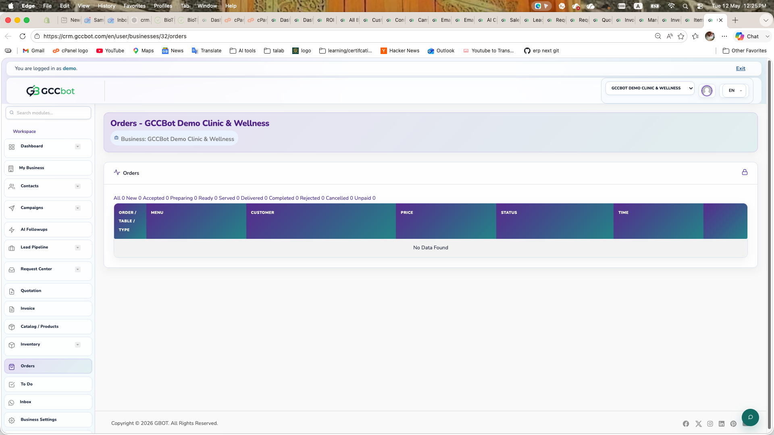Viewport: 774px width, 435px height.
Task: Refresh the page with reload button
Action: (x=23, y=36)
